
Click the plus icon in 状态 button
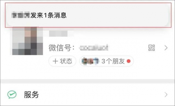(55, 61)
